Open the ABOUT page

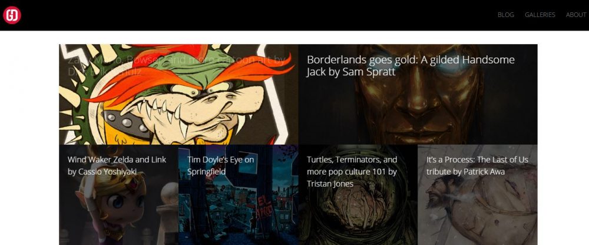[x=575, y=15]
